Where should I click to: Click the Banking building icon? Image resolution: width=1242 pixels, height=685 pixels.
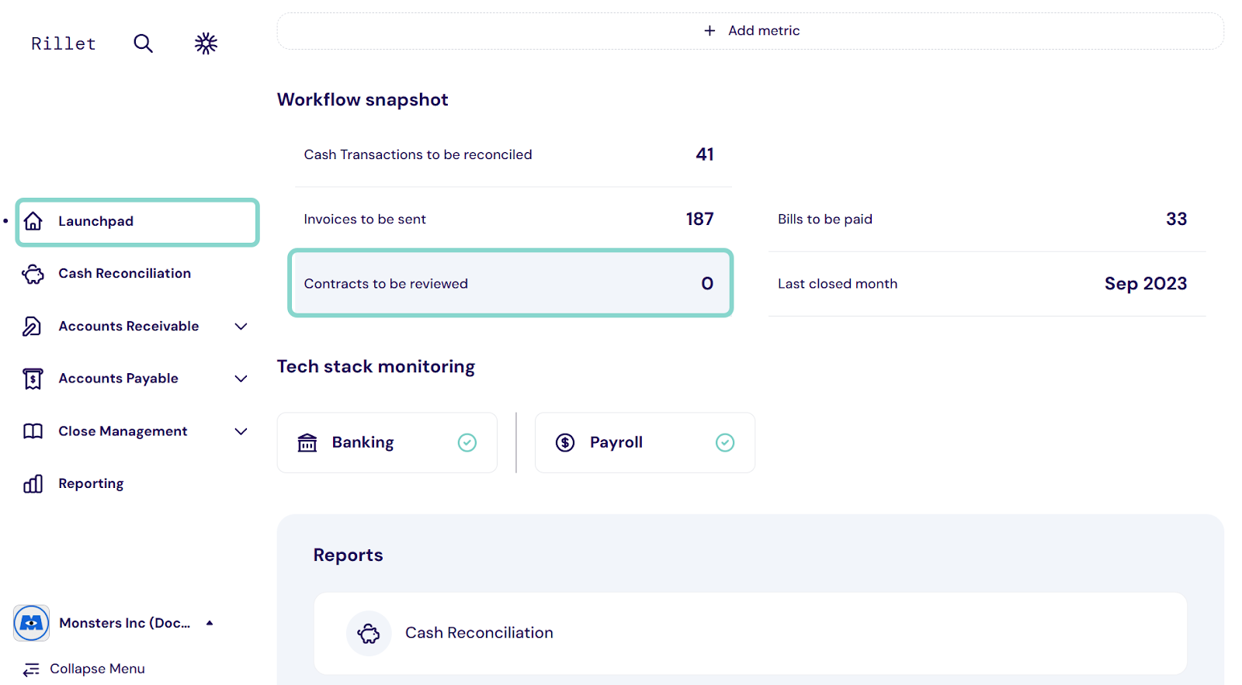[x=307, y=443]
